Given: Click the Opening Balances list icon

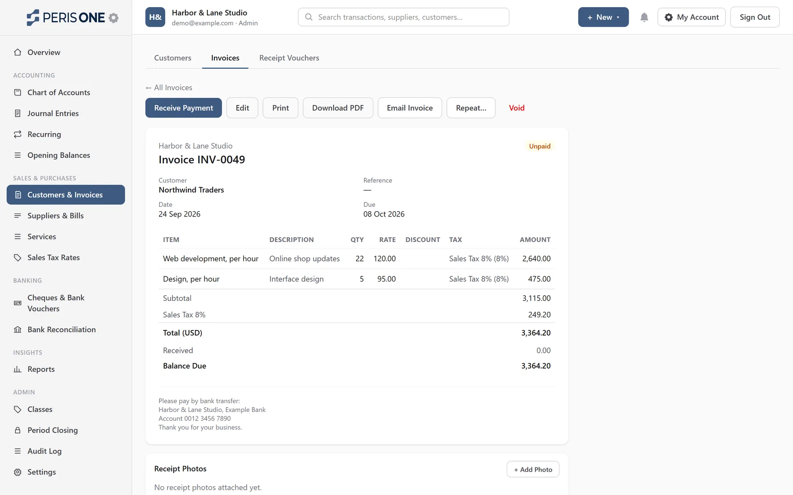Looking at the screenshot, I should [x=18, y=155].
